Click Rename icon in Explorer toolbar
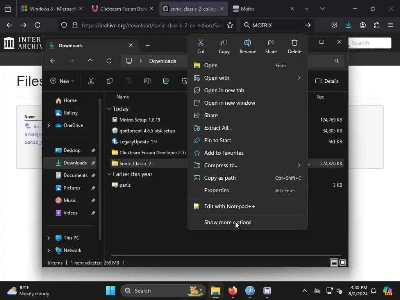Viewport: 400px width, 300px height. tap(147, 81)
